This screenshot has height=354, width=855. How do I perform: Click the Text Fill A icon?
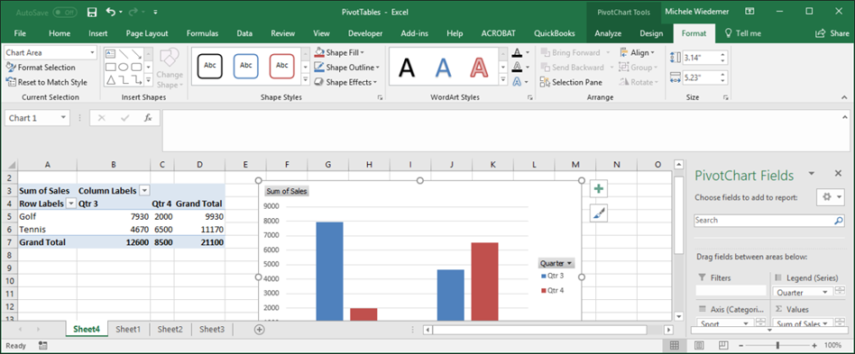click(x=517, y=53)
